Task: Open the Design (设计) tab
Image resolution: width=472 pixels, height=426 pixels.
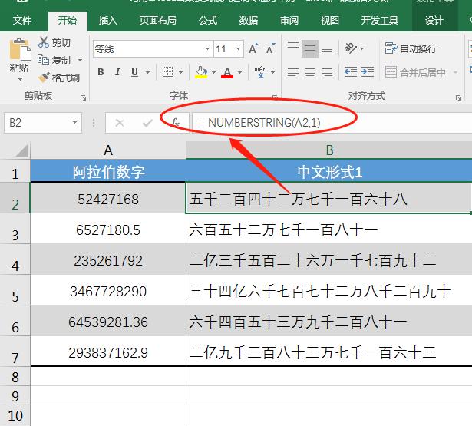Action: pos(434,21)
